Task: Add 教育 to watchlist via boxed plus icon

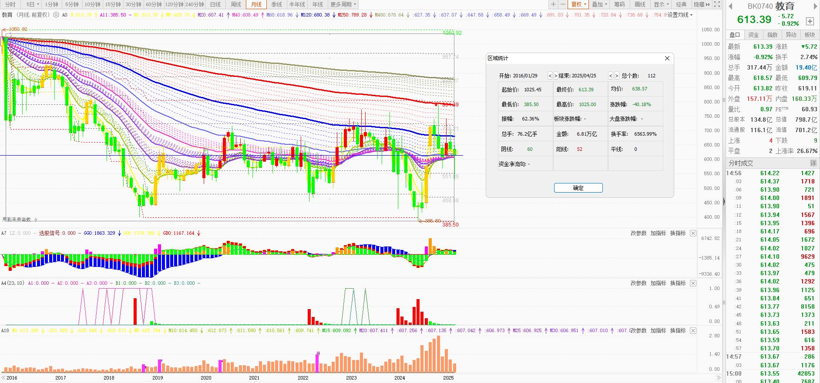Action: pos(810,21)
